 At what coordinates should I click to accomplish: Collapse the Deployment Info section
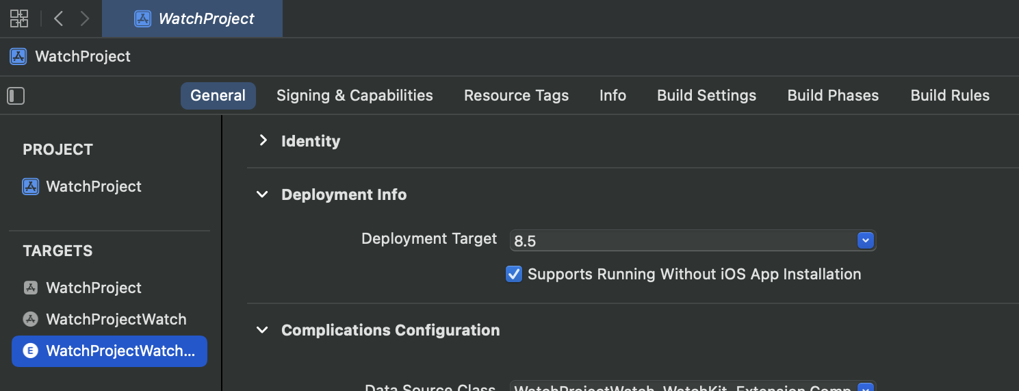coord(262,194)
